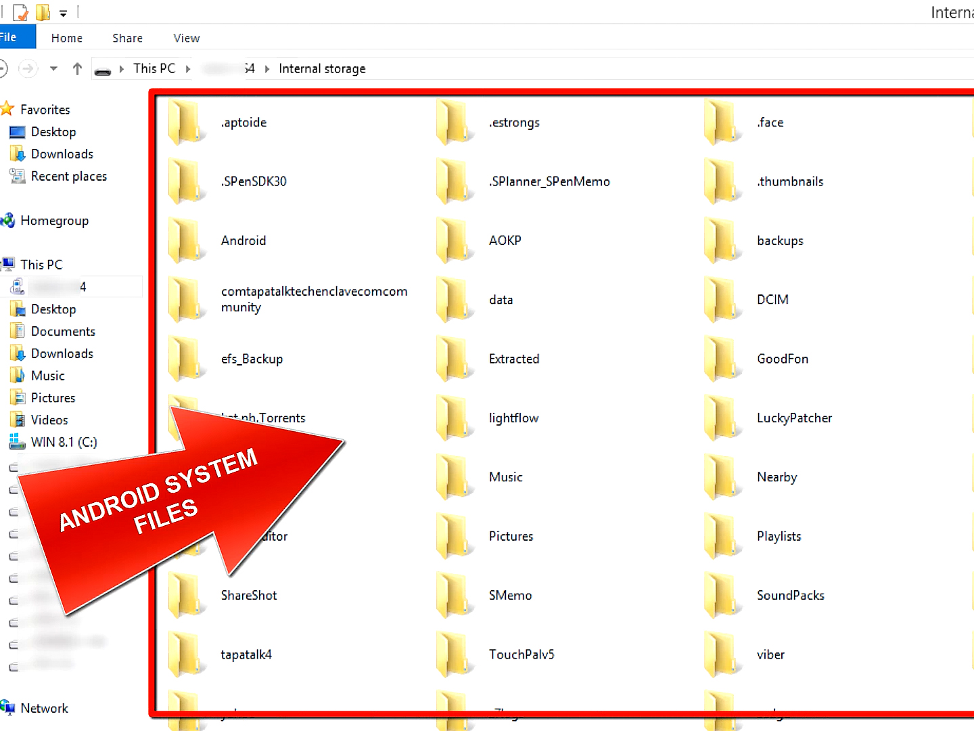The width and height of the screenshot is (974, 731).
Task: Expand the This PC breadcrumb chevron
Action: 189,68
